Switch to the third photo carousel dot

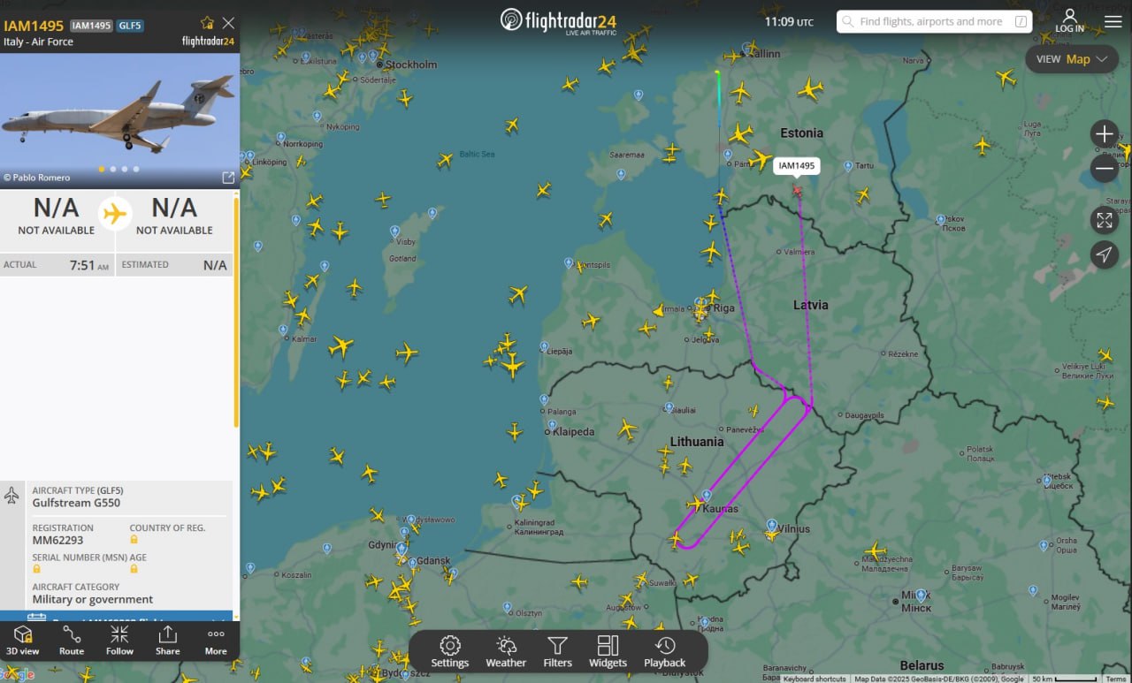[x=125, y=169]
